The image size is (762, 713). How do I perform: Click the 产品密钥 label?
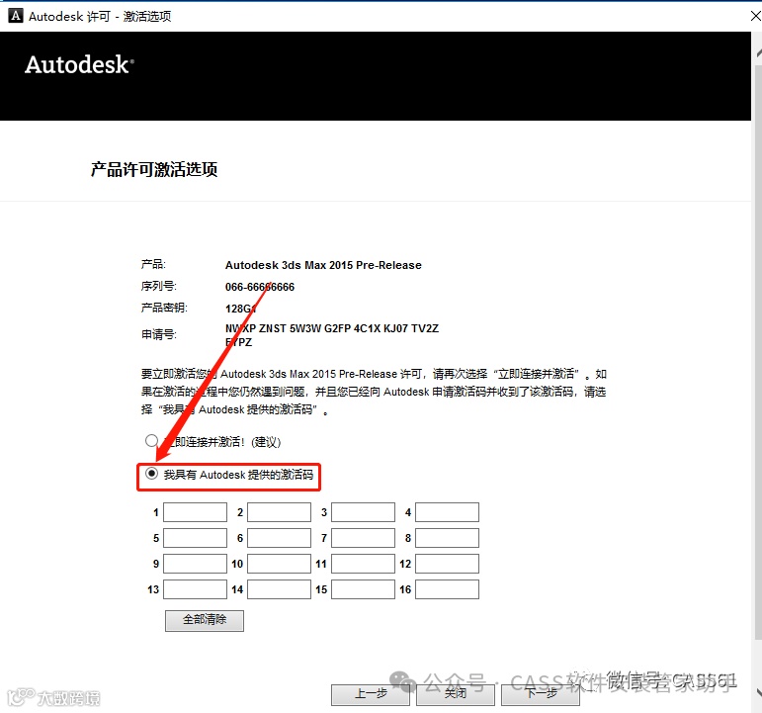point(164,308)
